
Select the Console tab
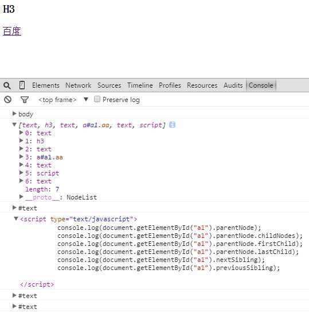[261, 85]
